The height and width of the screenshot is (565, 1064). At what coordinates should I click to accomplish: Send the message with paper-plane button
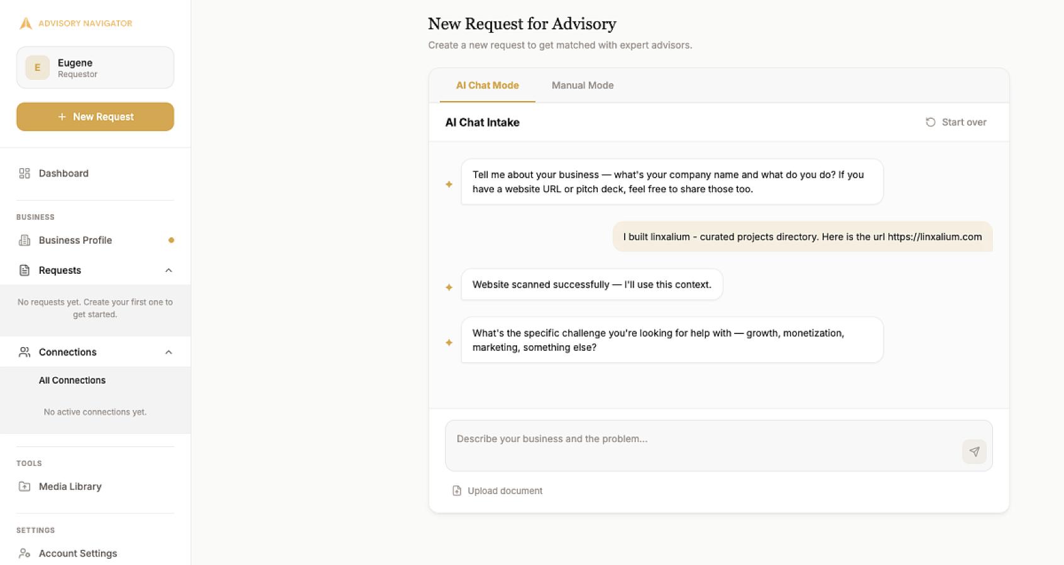[x=974, y=451]
